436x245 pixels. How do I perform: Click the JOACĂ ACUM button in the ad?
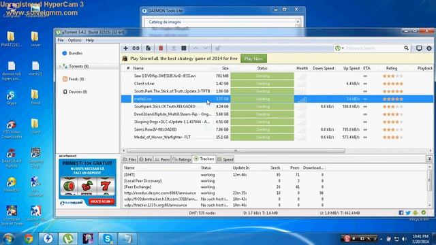pos(102,201)
